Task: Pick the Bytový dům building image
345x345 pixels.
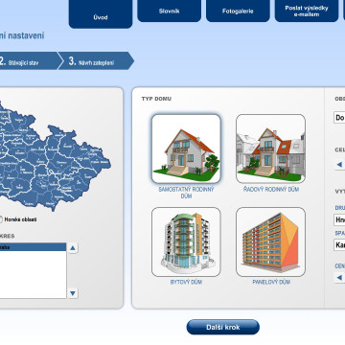Action: click(x=186, y=241)
